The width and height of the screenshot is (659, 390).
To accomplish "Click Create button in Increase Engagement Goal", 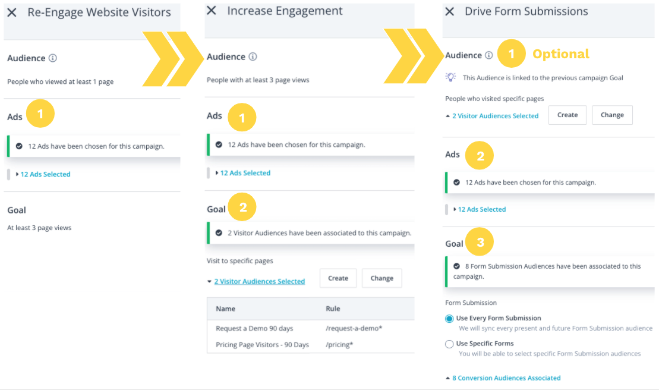I will (338, 278).
